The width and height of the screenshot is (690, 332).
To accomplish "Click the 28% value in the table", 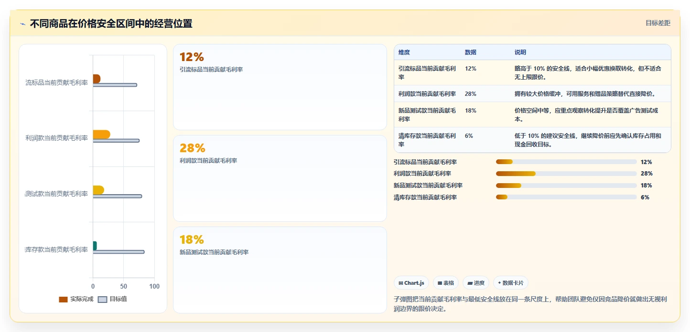I will point(470,94).
